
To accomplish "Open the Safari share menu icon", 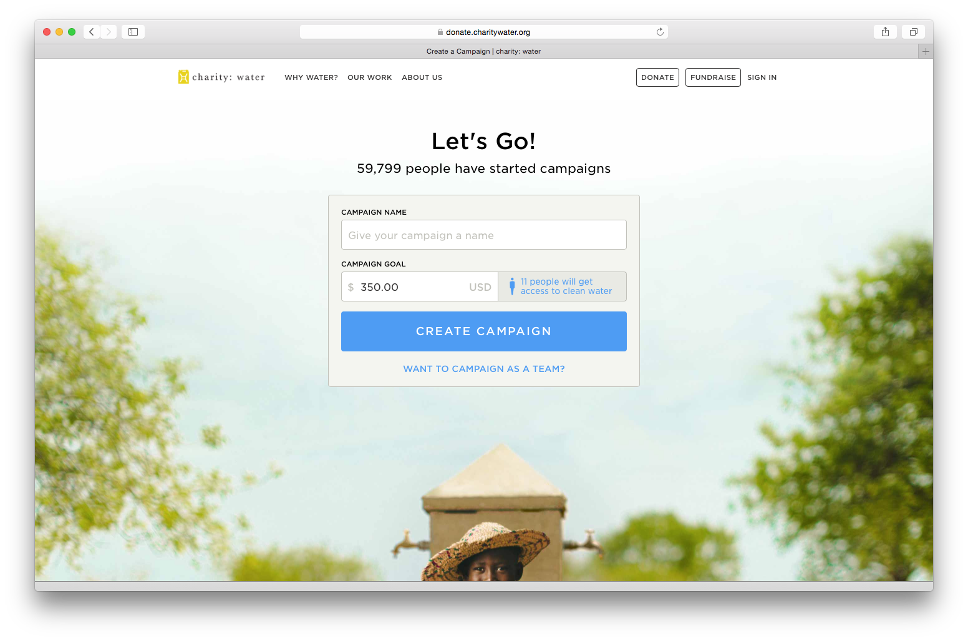I will pyautogui.click(x=885, y=32).
